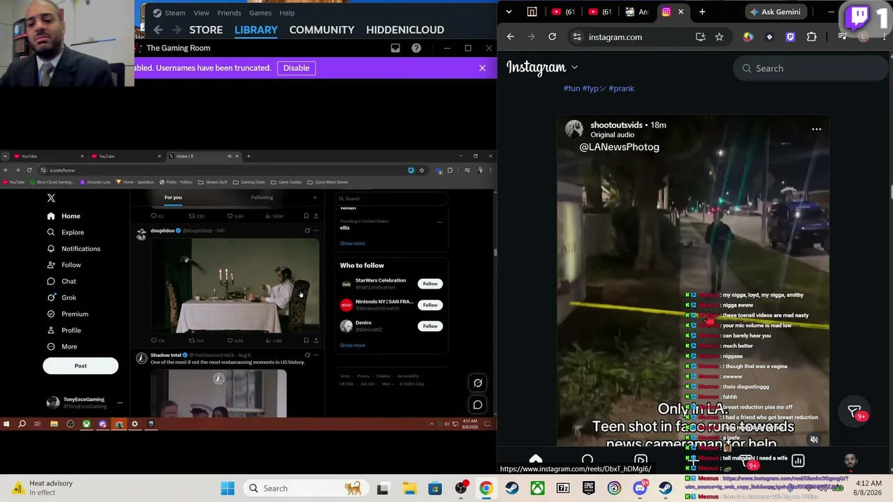Viewport: 893px width, 502px height.
Task: Go back in Steam navigation
Action: (x=158, y=30)
